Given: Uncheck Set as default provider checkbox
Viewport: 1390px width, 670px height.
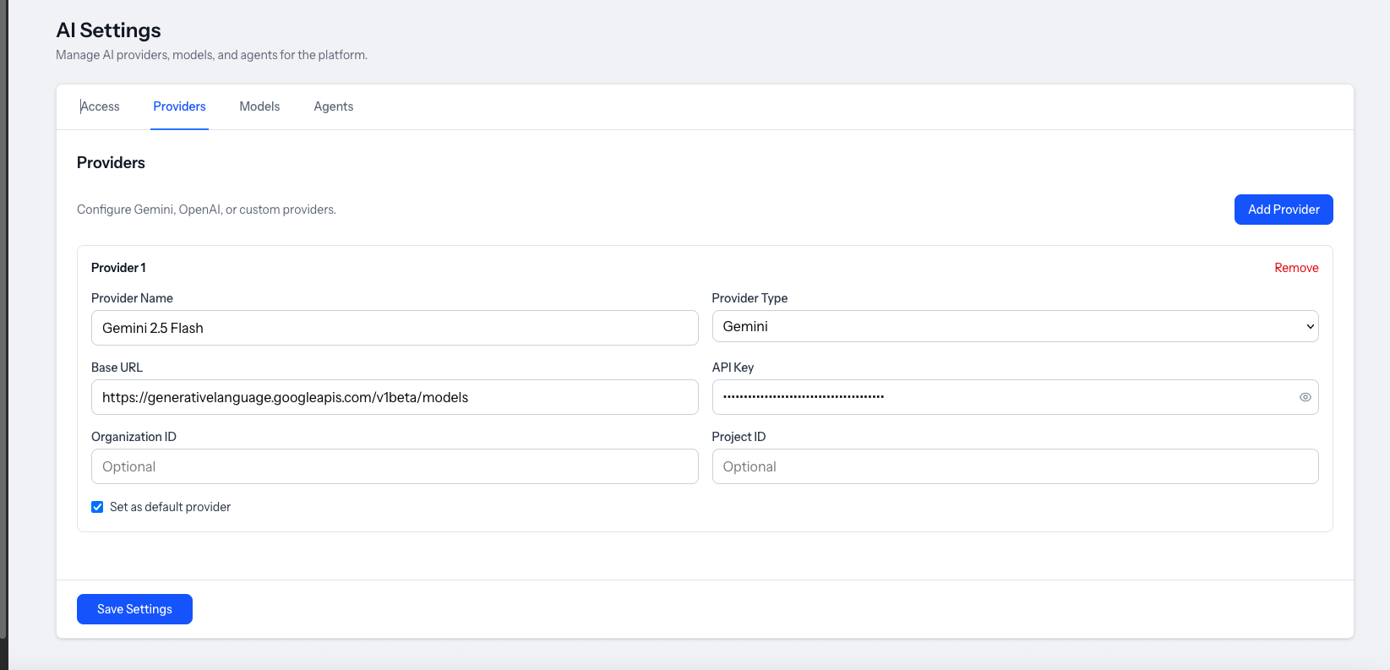Looking at the screenshot, I should click(97, 507).
